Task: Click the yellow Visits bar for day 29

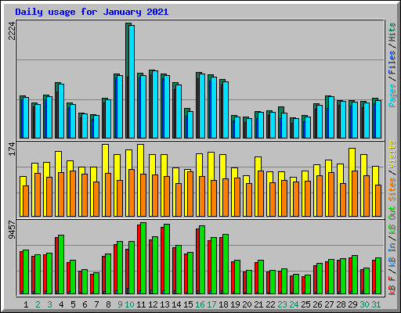Action: 351,182
